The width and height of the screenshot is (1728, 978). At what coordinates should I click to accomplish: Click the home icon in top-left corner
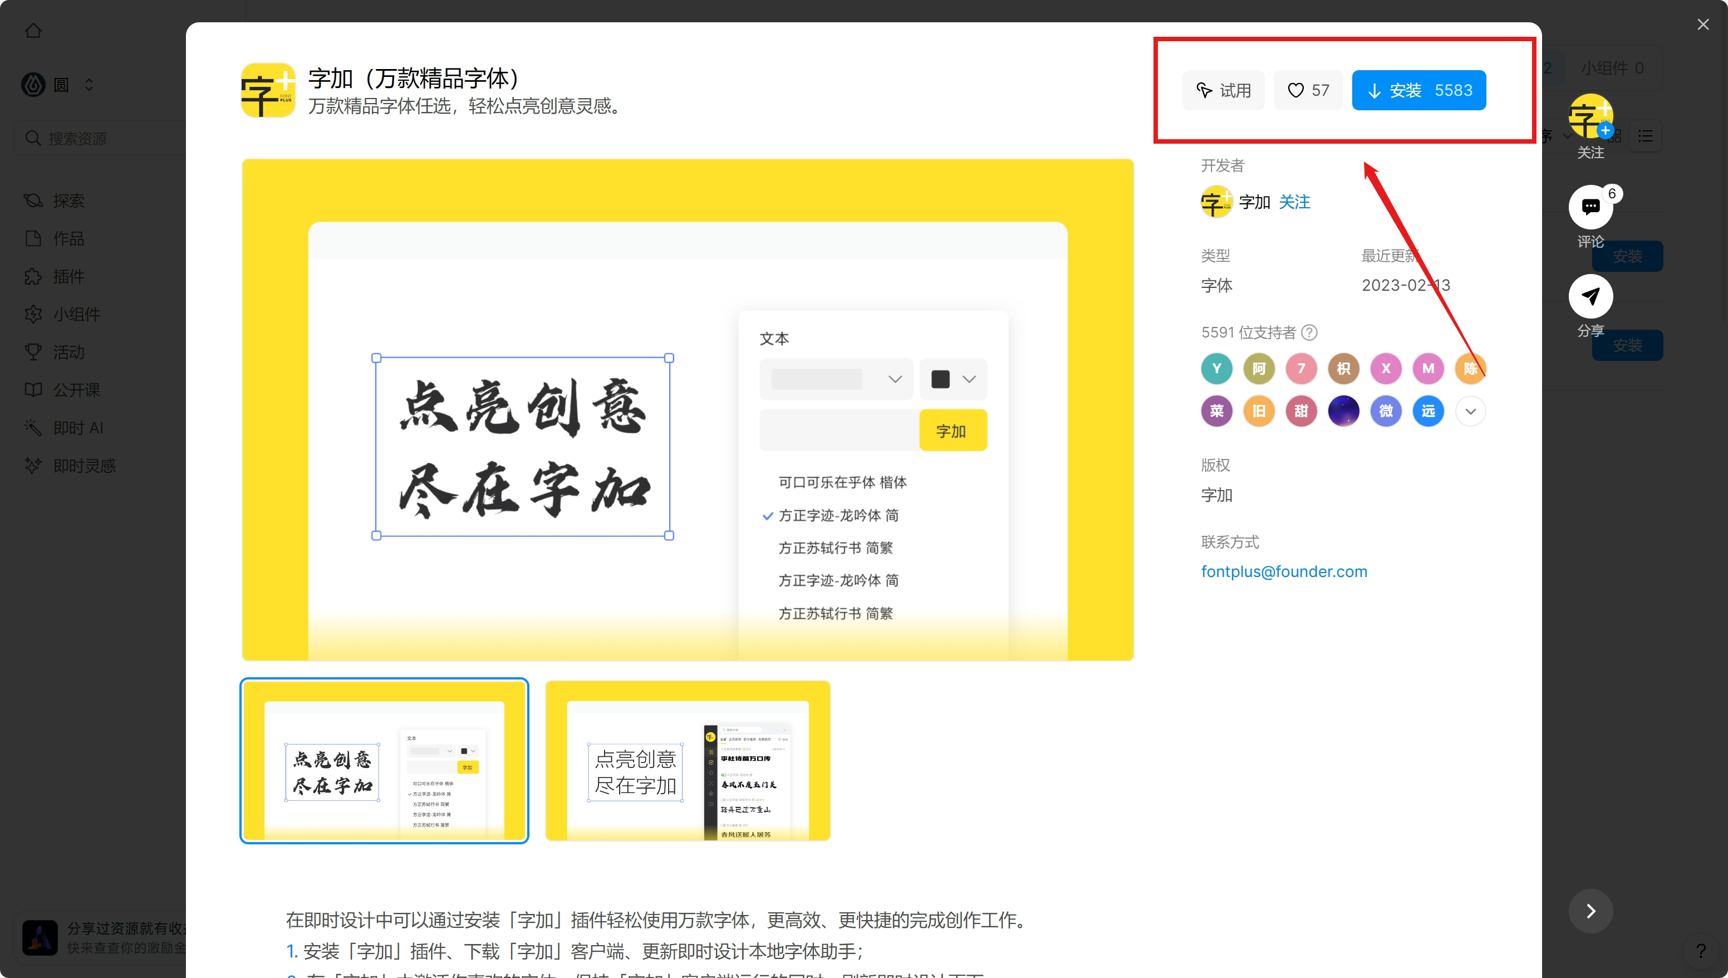(x=33, y=30)
